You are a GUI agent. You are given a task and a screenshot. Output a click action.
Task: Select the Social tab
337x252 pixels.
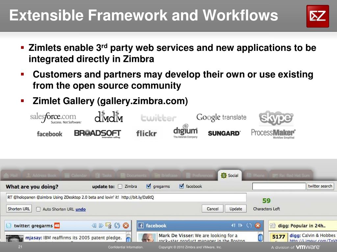(230, 175)
